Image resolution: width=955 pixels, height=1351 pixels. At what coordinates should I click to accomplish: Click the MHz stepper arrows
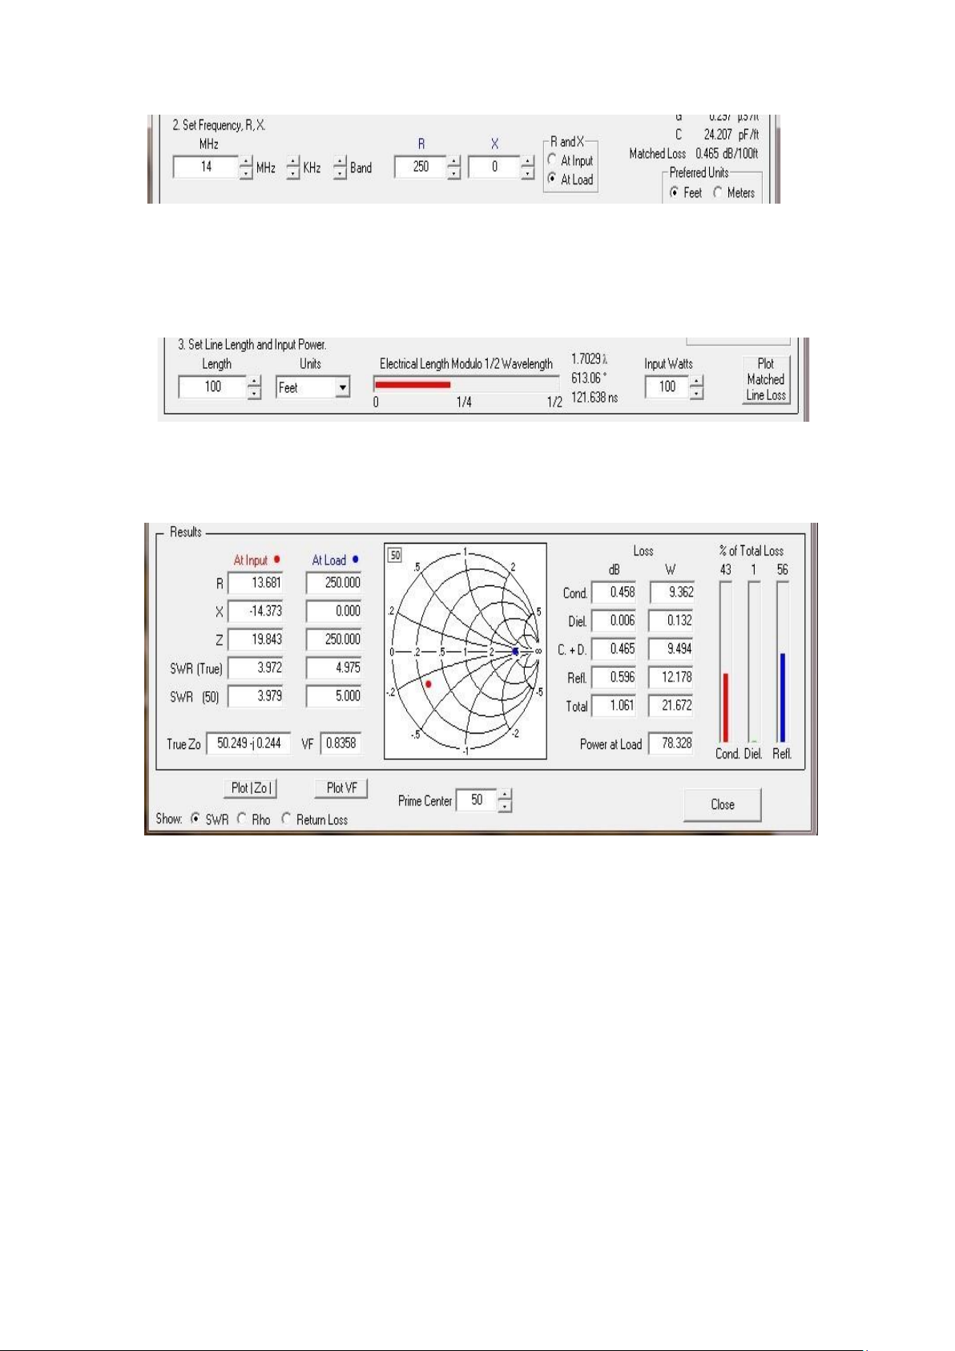pos(246,168)
